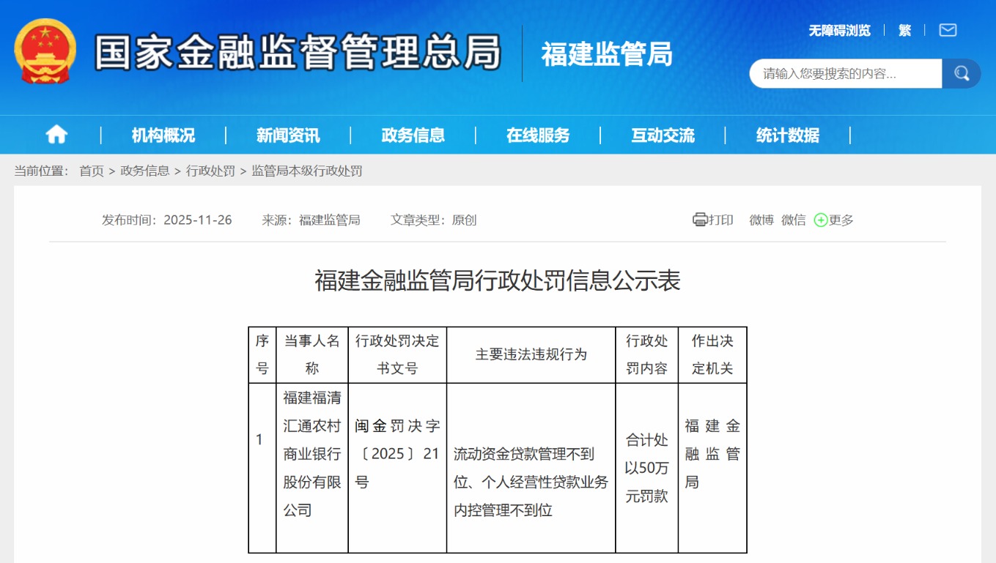This screenshot has width=996, height=563.
Task: Click 监管局本级行政处罚 breadcrumb link
Action: click(307, 171)
